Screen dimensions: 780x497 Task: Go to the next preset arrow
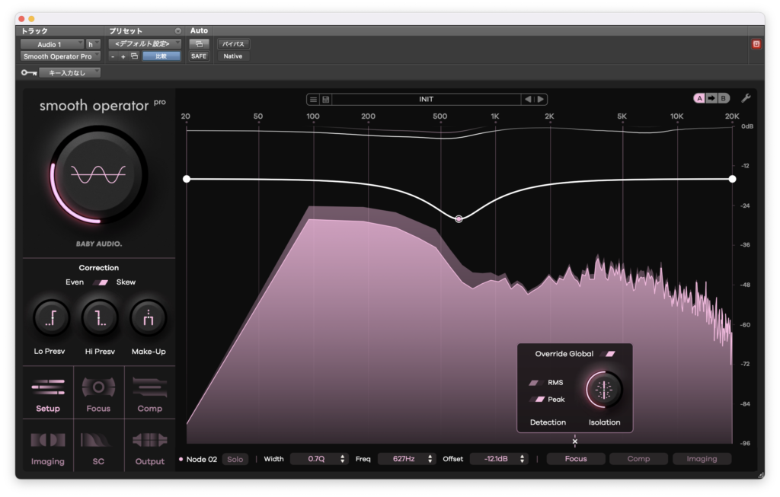coord(540,100)
